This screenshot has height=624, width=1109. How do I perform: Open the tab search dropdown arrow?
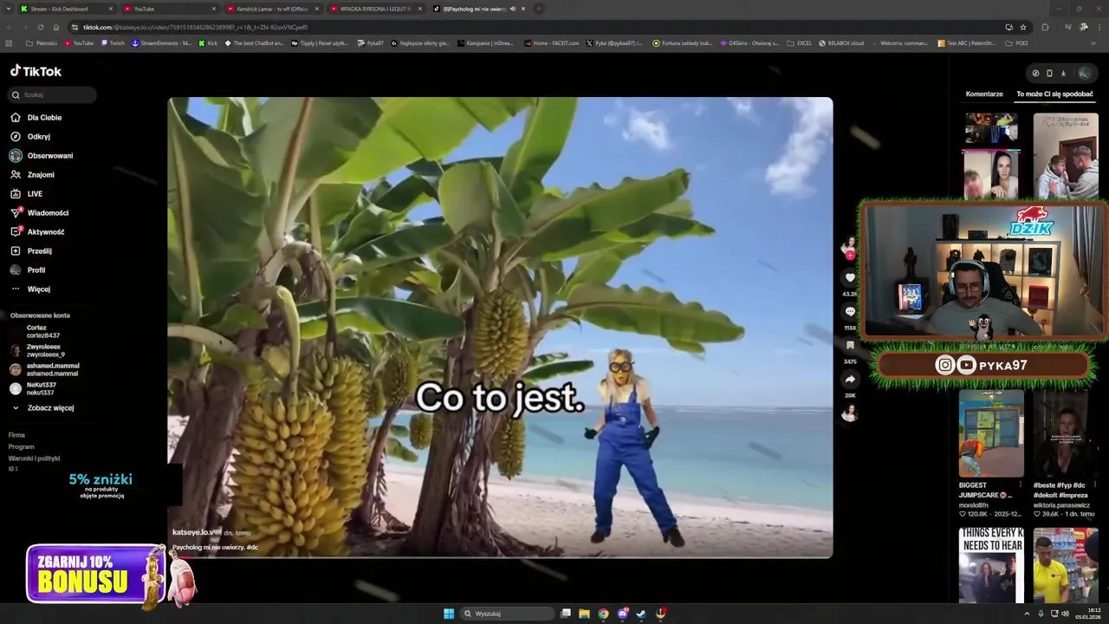pyautogui.click(x=9, y=9)
